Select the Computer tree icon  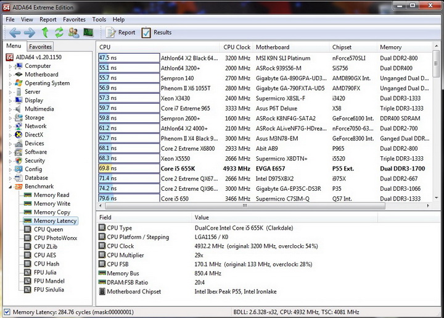click(x=18, y=66)
